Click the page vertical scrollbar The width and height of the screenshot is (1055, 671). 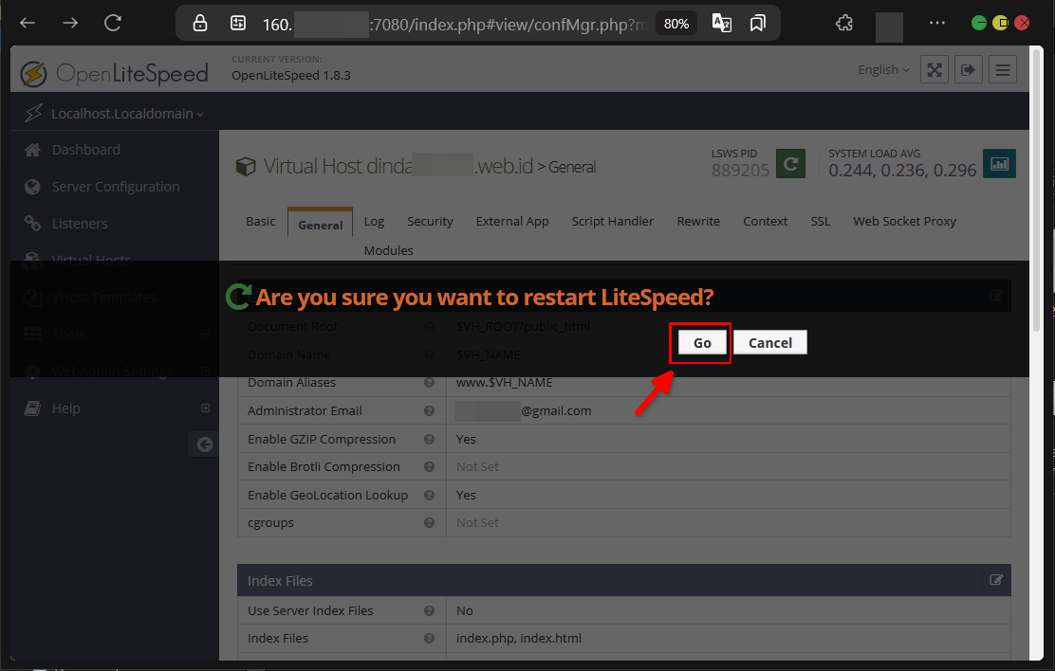click(1037, 189)
